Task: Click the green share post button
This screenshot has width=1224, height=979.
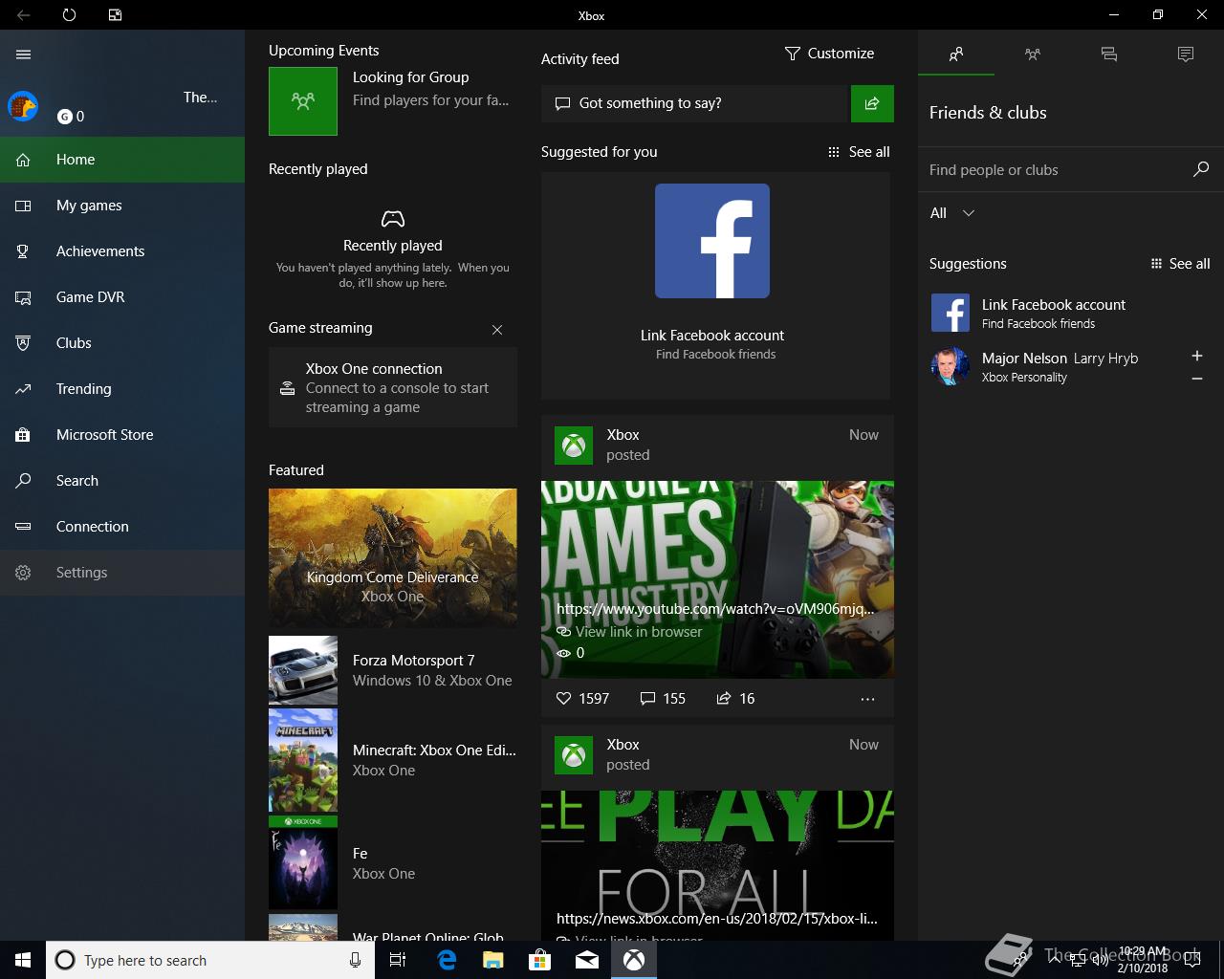Action: pyautogui.click(x=872, y=103)
